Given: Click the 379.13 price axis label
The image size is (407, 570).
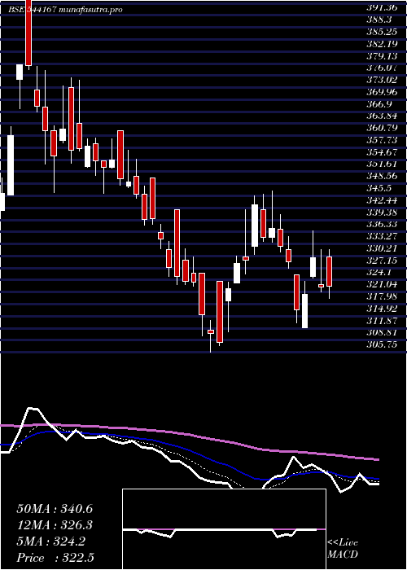Looking at the screenshot, I should 382,55.
